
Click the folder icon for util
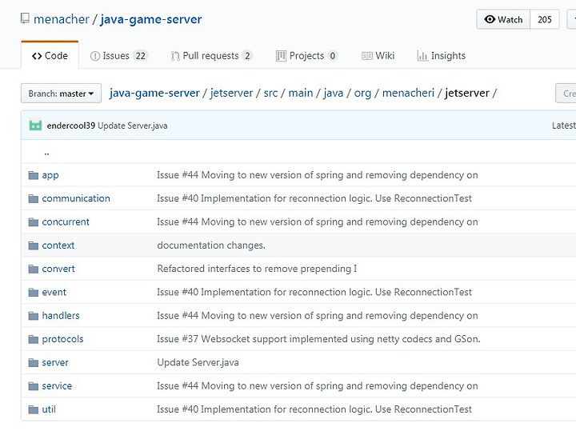point(34,409)
